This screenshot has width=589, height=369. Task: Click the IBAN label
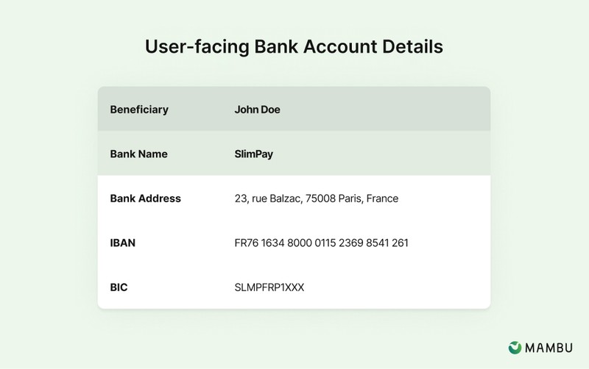click(x=122, y=243)
